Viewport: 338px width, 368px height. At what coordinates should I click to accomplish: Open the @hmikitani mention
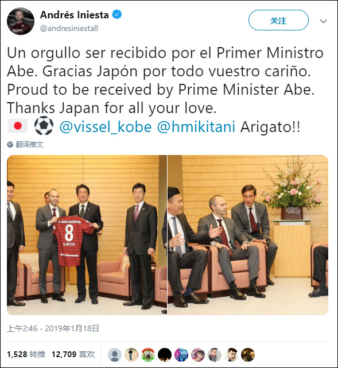(196, 127)
